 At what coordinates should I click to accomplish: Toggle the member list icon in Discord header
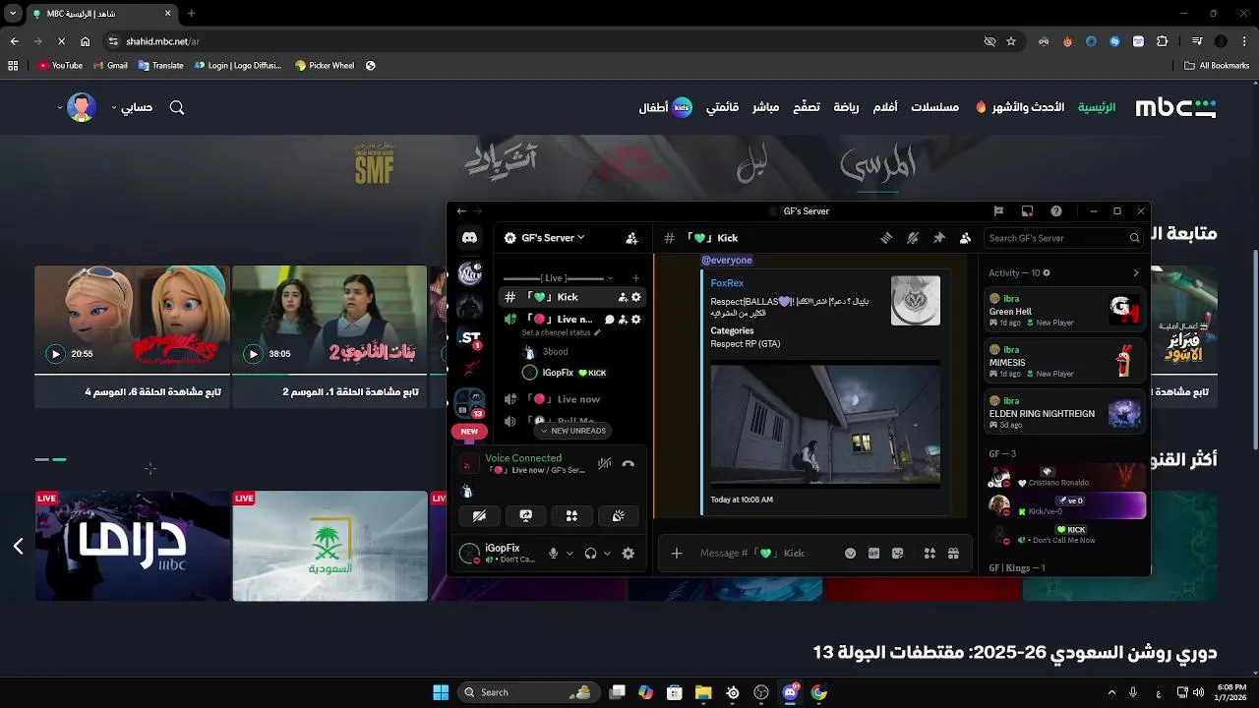click(965, 238)
